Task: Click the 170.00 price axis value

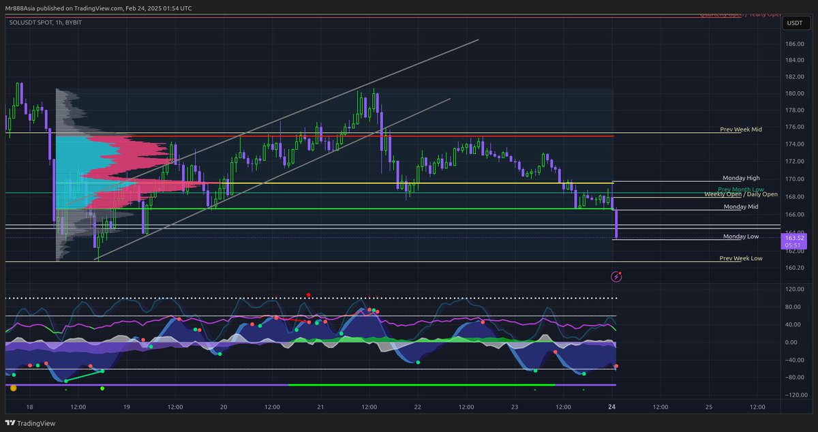Action: click(x=794, y=180)
